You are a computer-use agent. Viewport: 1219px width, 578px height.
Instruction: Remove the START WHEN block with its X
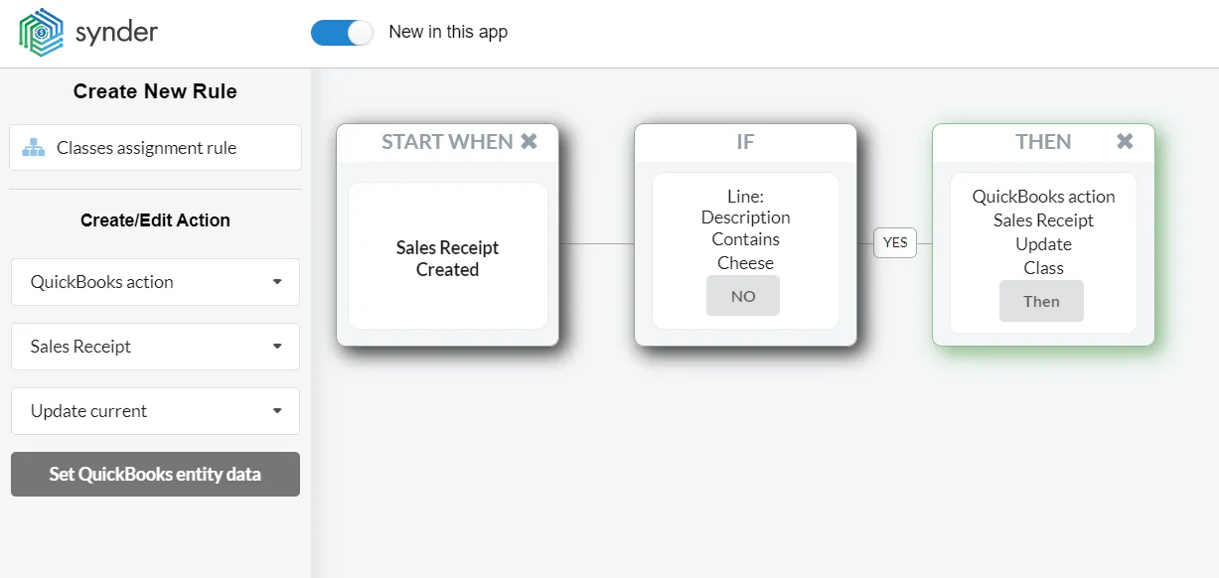530,142
